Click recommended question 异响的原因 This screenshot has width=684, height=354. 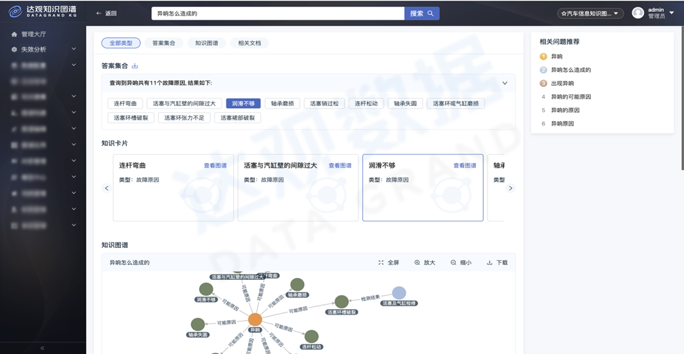point(565,110)
